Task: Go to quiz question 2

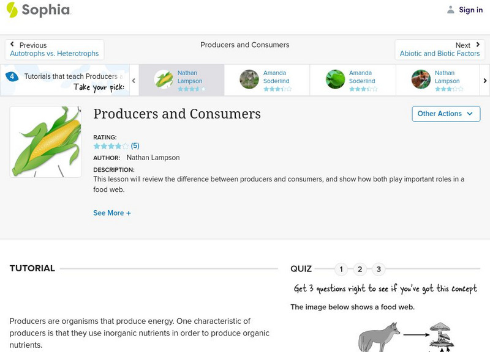Action: [360, 269]
